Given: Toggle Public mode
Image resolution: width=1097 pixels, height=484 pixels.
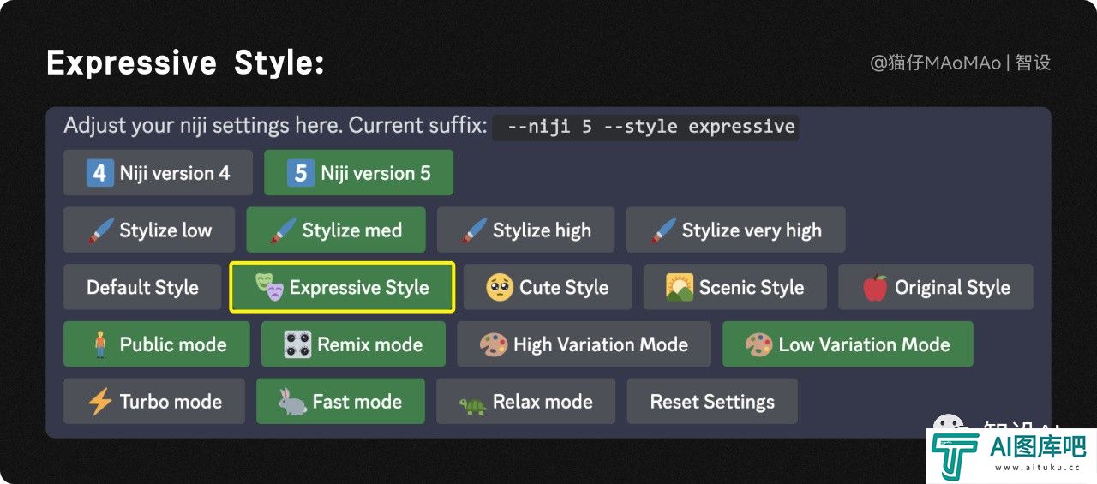Looking at the screenshot, I should [157, 344].
